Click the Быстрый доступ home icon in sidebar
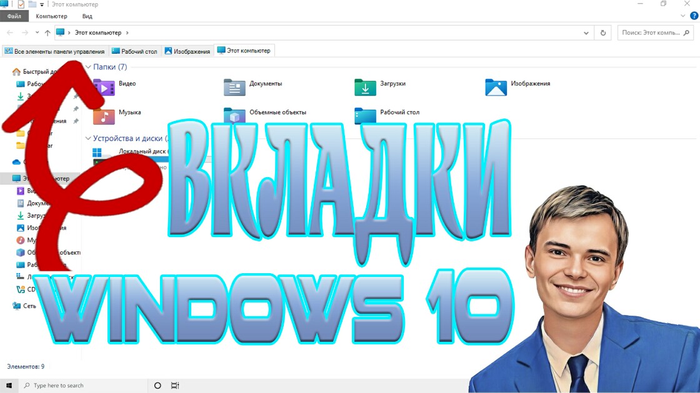This screenshot has width=700, height=393. pos(16,72)
